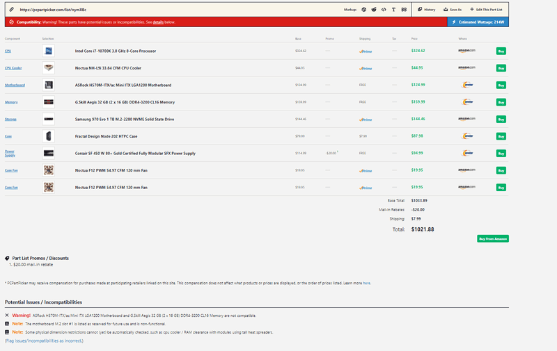This screenshot has height=351, width=557.
Task: Click Buy for Intel Core i7-10700K
Action: [x=501, y=51]
